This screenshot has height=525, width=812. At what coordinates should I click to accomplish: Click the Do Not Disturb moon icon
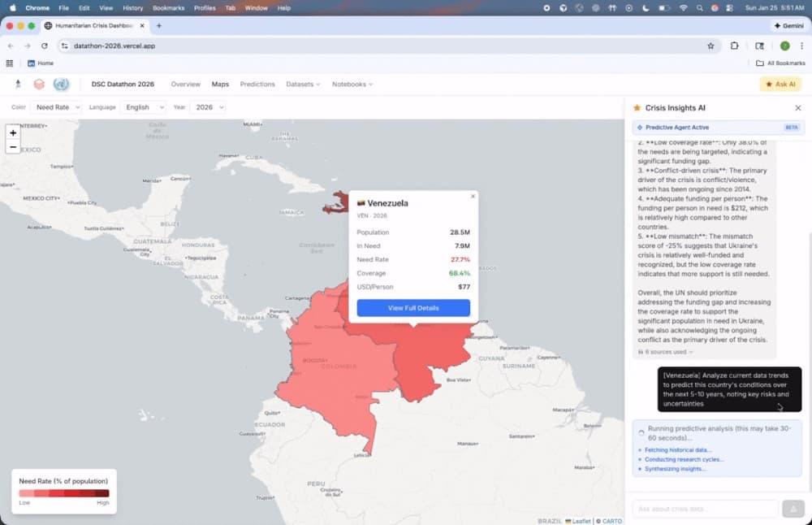point(646,8)
